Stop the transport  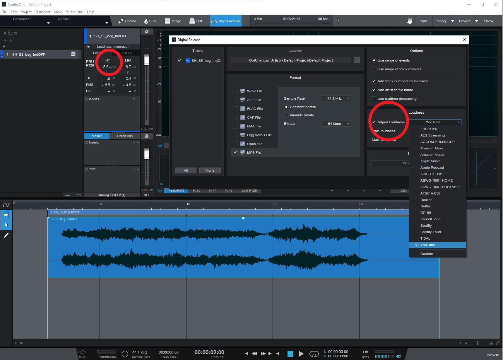point(290,354)
